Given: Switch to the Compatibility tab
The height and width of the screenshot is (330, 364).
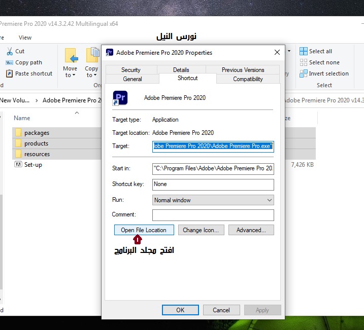Looking at the screenshot, I should tap(248, 79).
